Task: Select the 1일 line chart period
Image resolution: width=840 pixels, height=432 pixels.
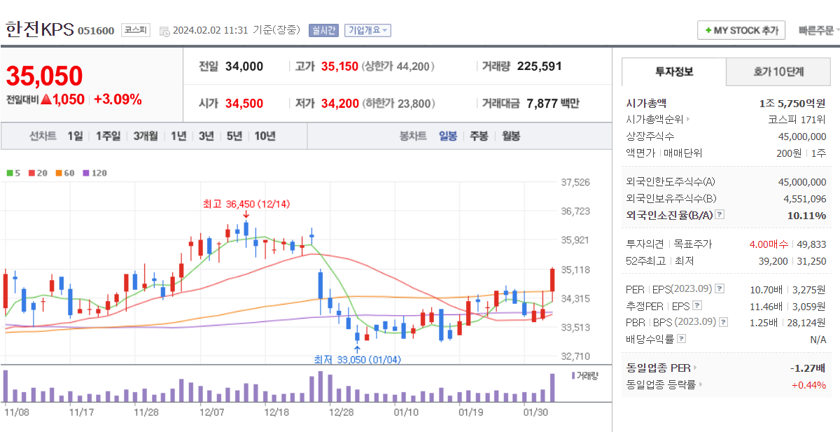Action: pos(75,136)
